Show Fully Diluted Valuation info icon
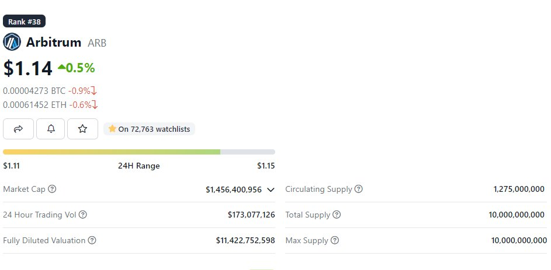The height and width of the screenshot is (270, 551). [x=92, y=240]
